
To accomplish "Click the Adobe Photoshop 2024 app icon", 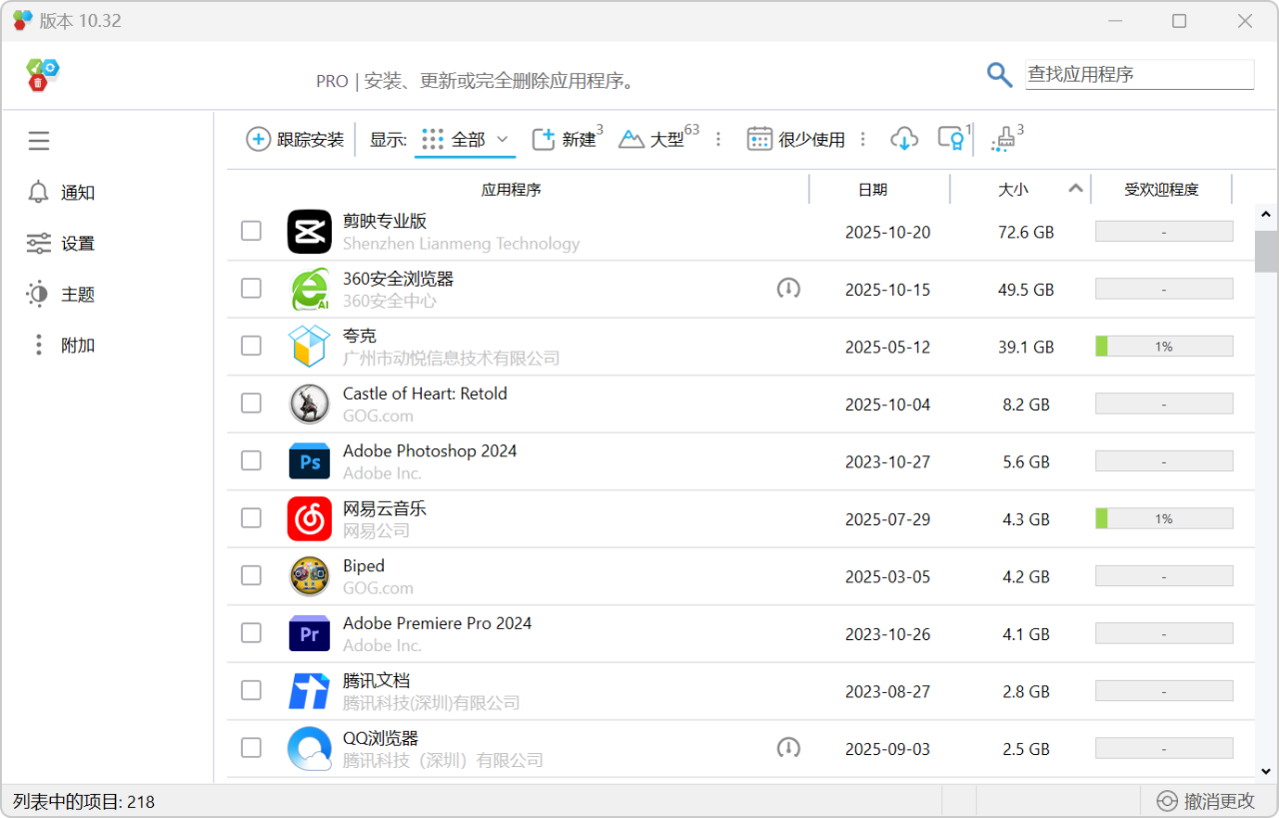I will (309, 461).
